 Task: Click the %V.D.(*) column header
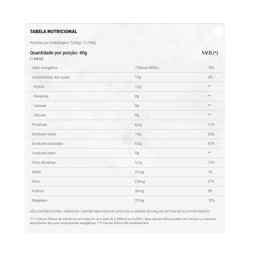point(210,53)
